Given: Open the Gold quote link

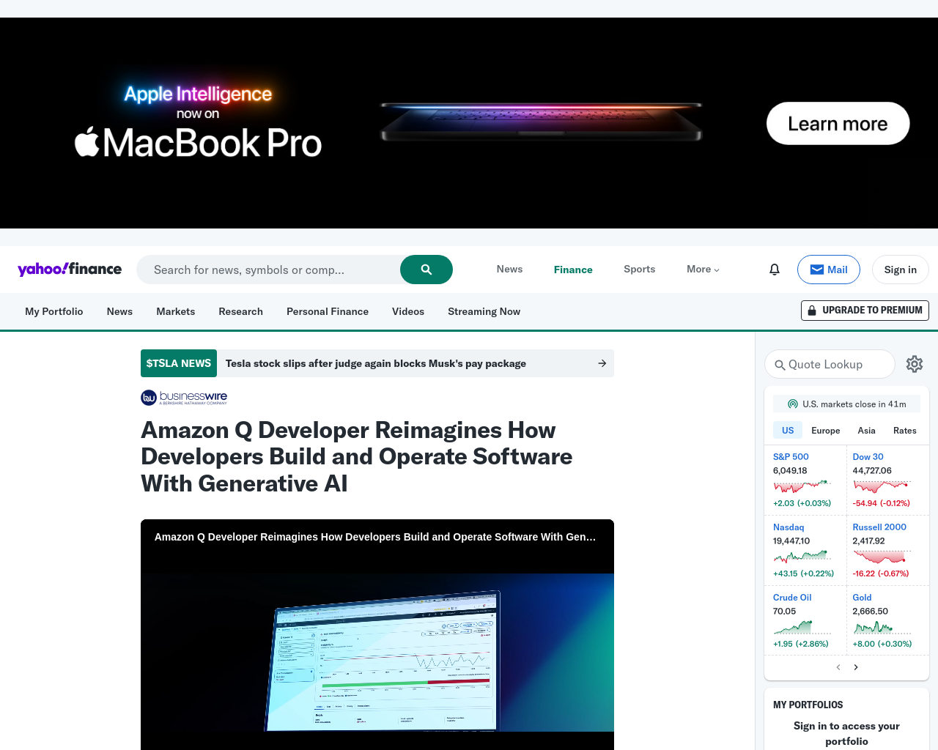Looking at the screenshot, I should [862, 597].
